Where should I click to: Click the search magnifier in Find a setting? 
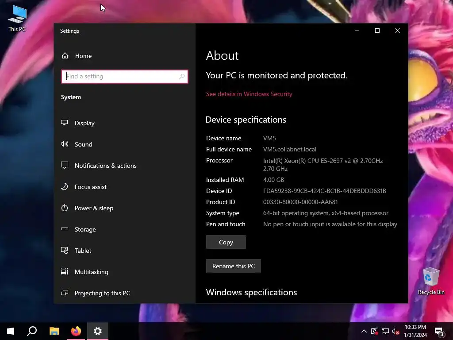pyautogui.click(x=182, y=76)
